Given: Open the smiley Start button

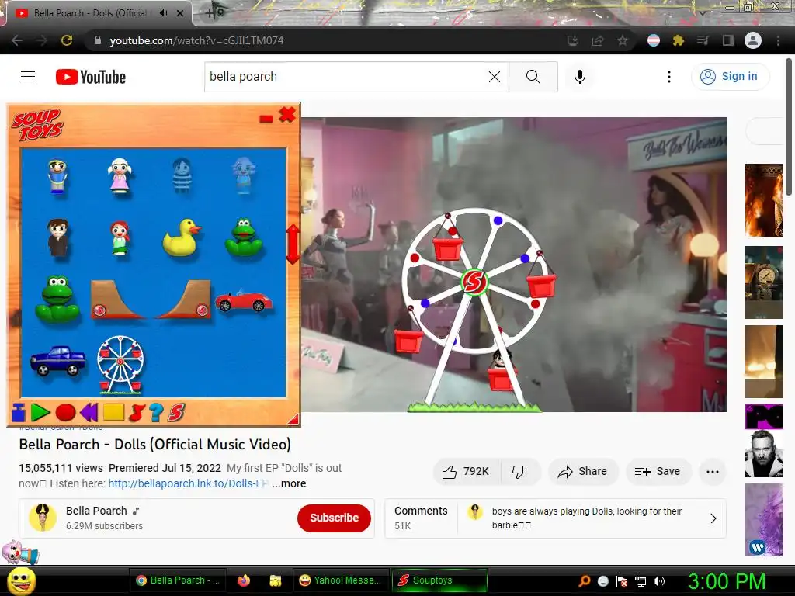Looking at the screenshot, I should coord(22,580).
